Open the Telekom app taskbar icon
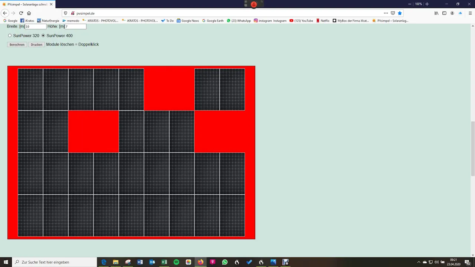The height and width of the screenshot is (267, 475). pos(213,262)
